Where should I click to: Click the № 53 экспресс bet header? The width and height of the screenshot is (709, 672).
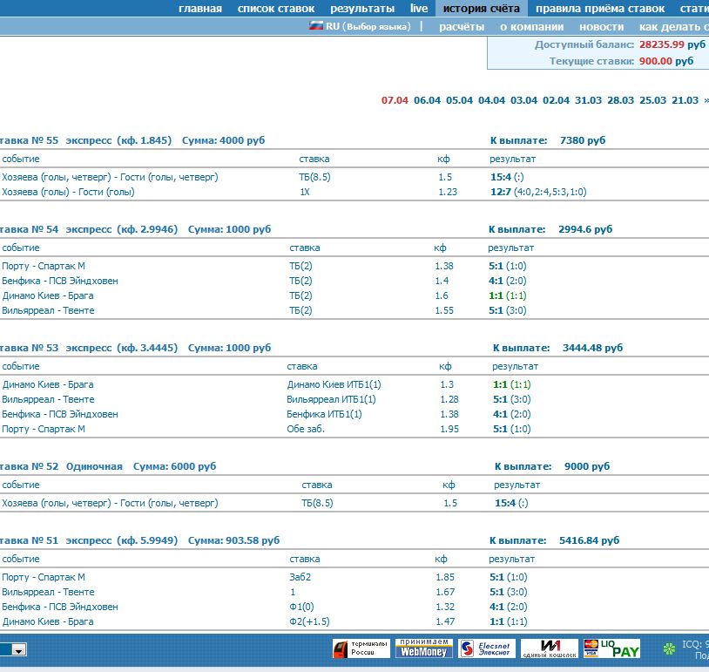click(89, 348)
